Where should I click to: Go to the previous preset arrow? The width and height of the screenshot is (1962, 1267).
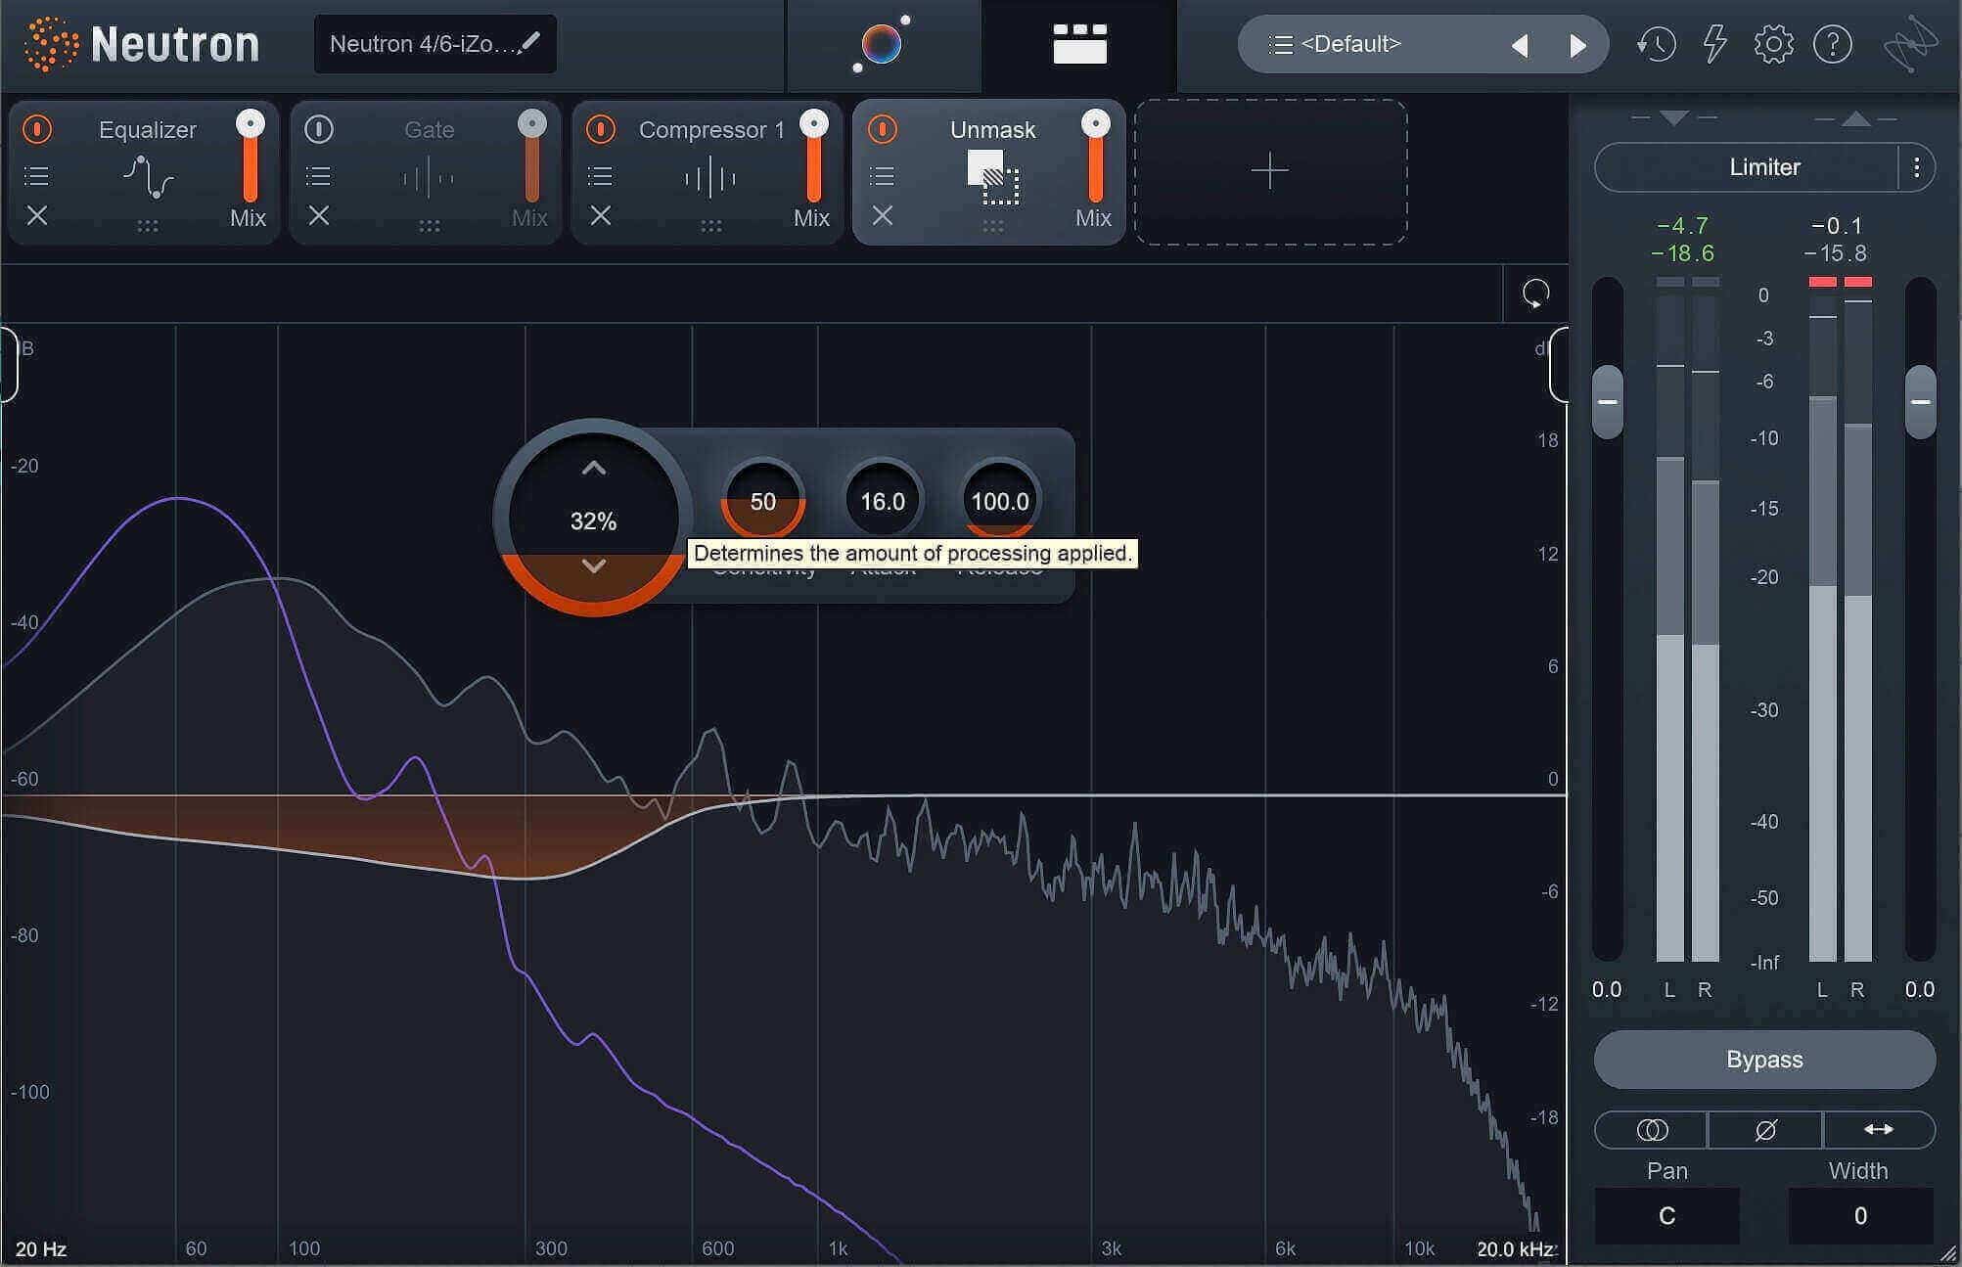coord(1520,45)
